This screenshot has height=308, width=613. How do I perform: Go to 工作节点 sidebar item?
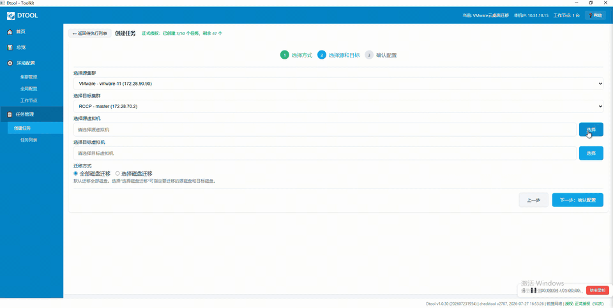tap(29, 100)
